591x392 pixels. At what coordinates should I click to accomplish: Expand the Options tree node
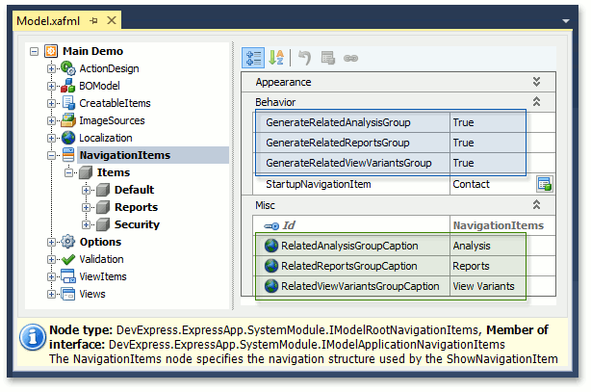coord(51,242)
